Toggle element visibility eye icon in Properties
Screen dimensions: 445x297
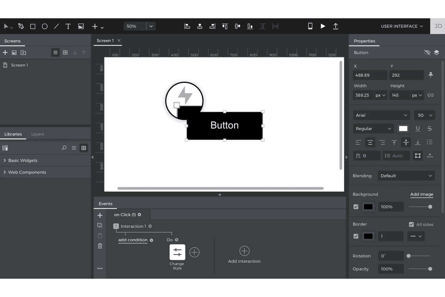(x=427, y=52)
